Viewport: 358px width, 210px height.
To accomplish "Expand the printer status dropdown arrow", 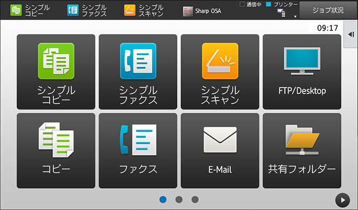I will pyautogui.click(x=295, y=17).
